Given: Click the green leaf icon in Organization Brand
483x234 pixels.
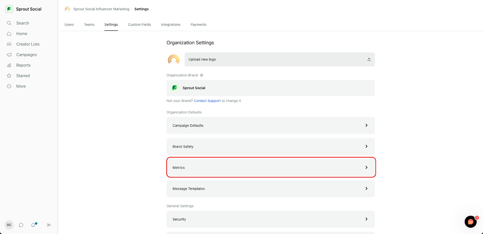Looking at the screenshot, I should tap(174, 88).
